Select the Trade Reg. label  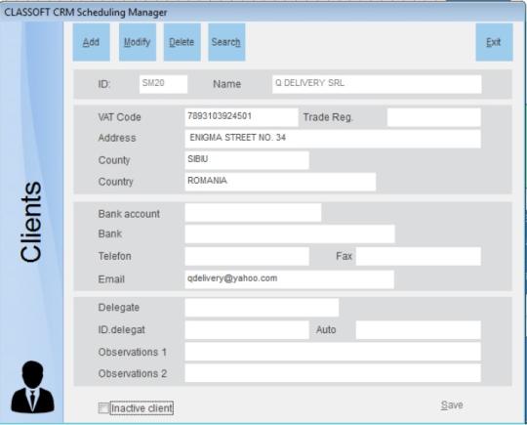[328, 117]
